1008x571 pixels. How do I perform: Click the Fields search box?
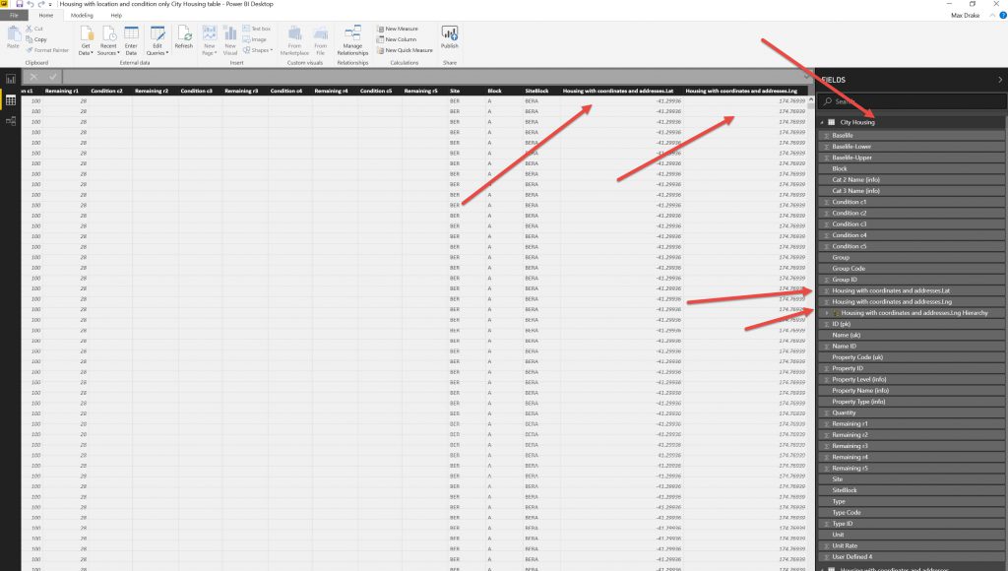(911, 101)
